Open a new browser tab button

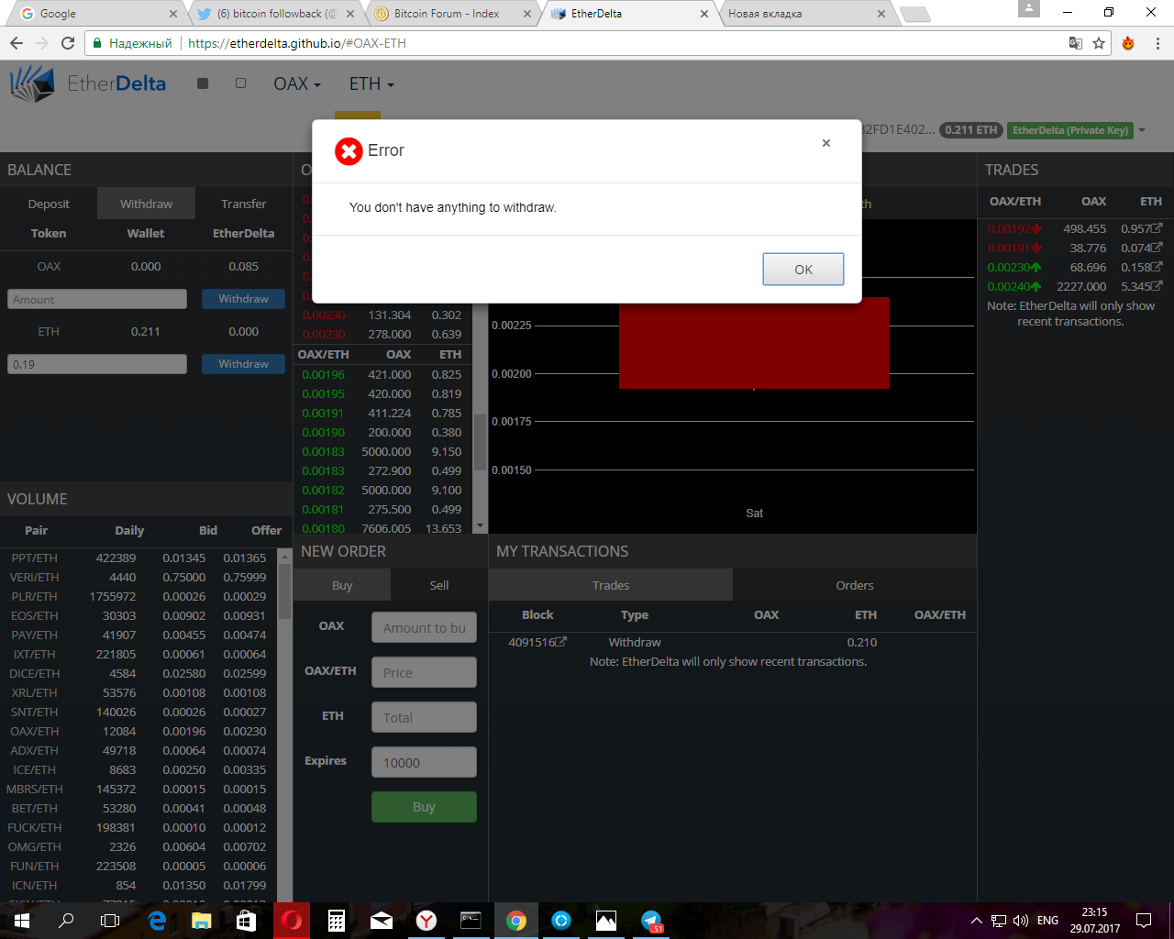914,14
